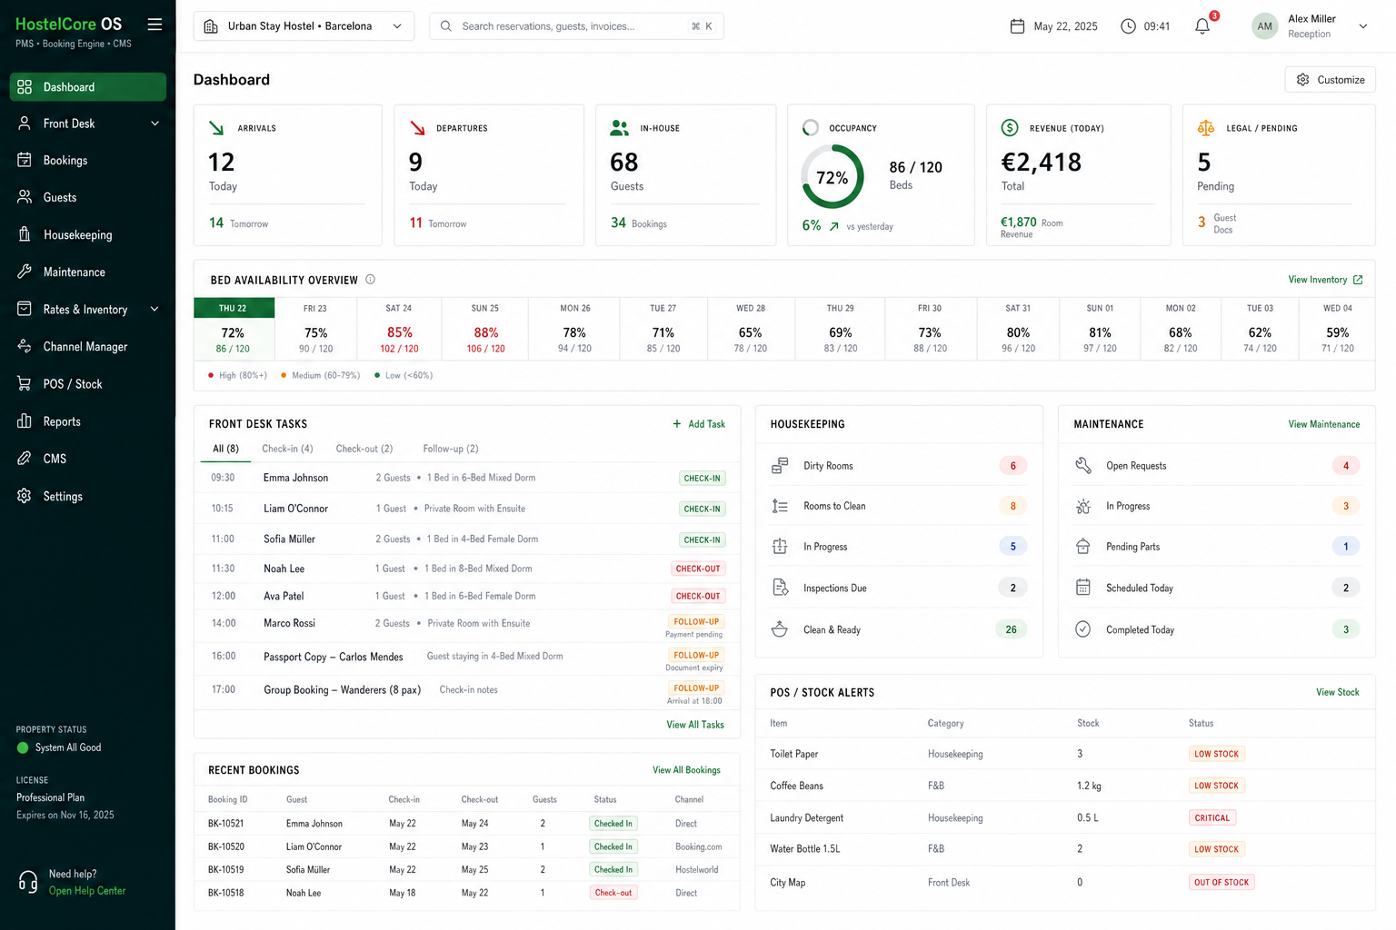
Task: Click System All Good status indicator
Action: [59, 748]
